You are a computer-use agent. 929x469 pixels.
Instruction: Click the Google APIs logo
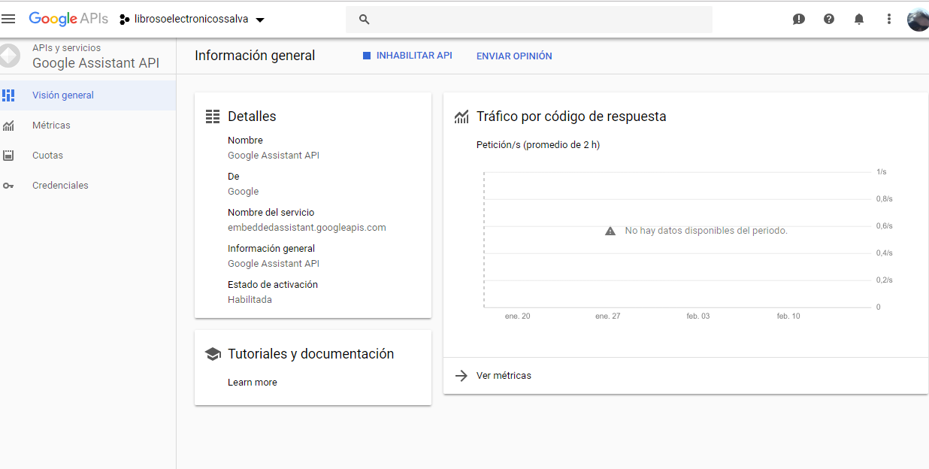click(x=68, y=19)
